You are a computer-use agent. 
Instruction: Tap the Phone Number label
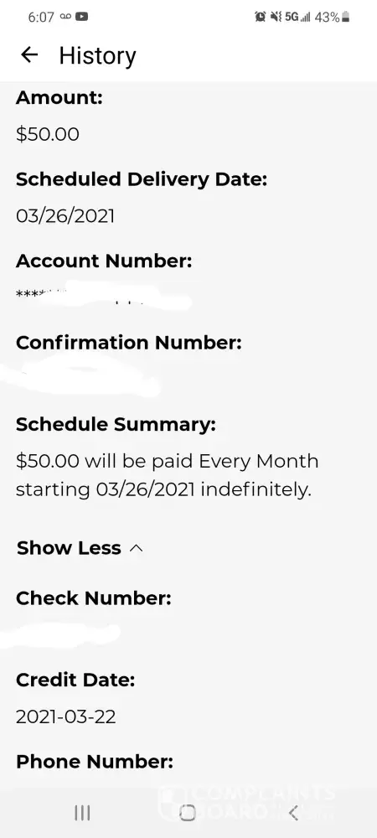[95, 762]
